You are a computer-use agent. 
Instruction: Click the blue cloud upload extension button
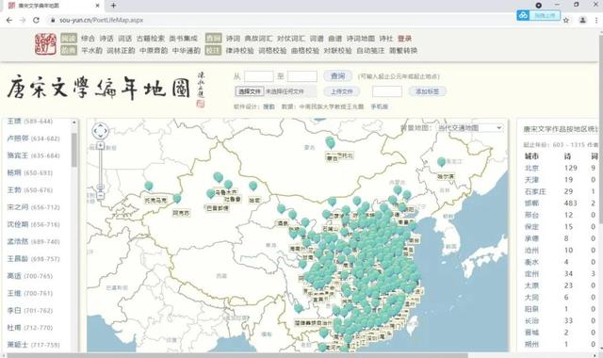point(538,15)
